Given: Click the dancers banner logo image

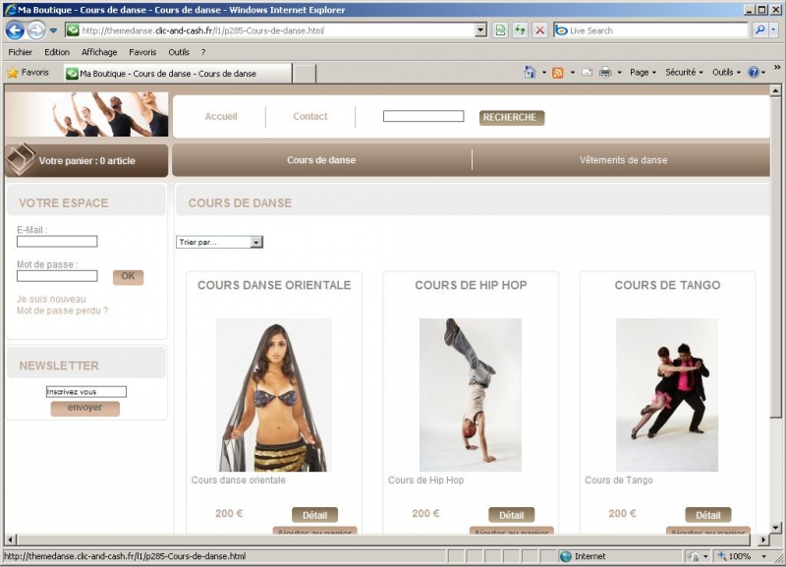Looking at the screenshot, I should (x=87, y=114).
